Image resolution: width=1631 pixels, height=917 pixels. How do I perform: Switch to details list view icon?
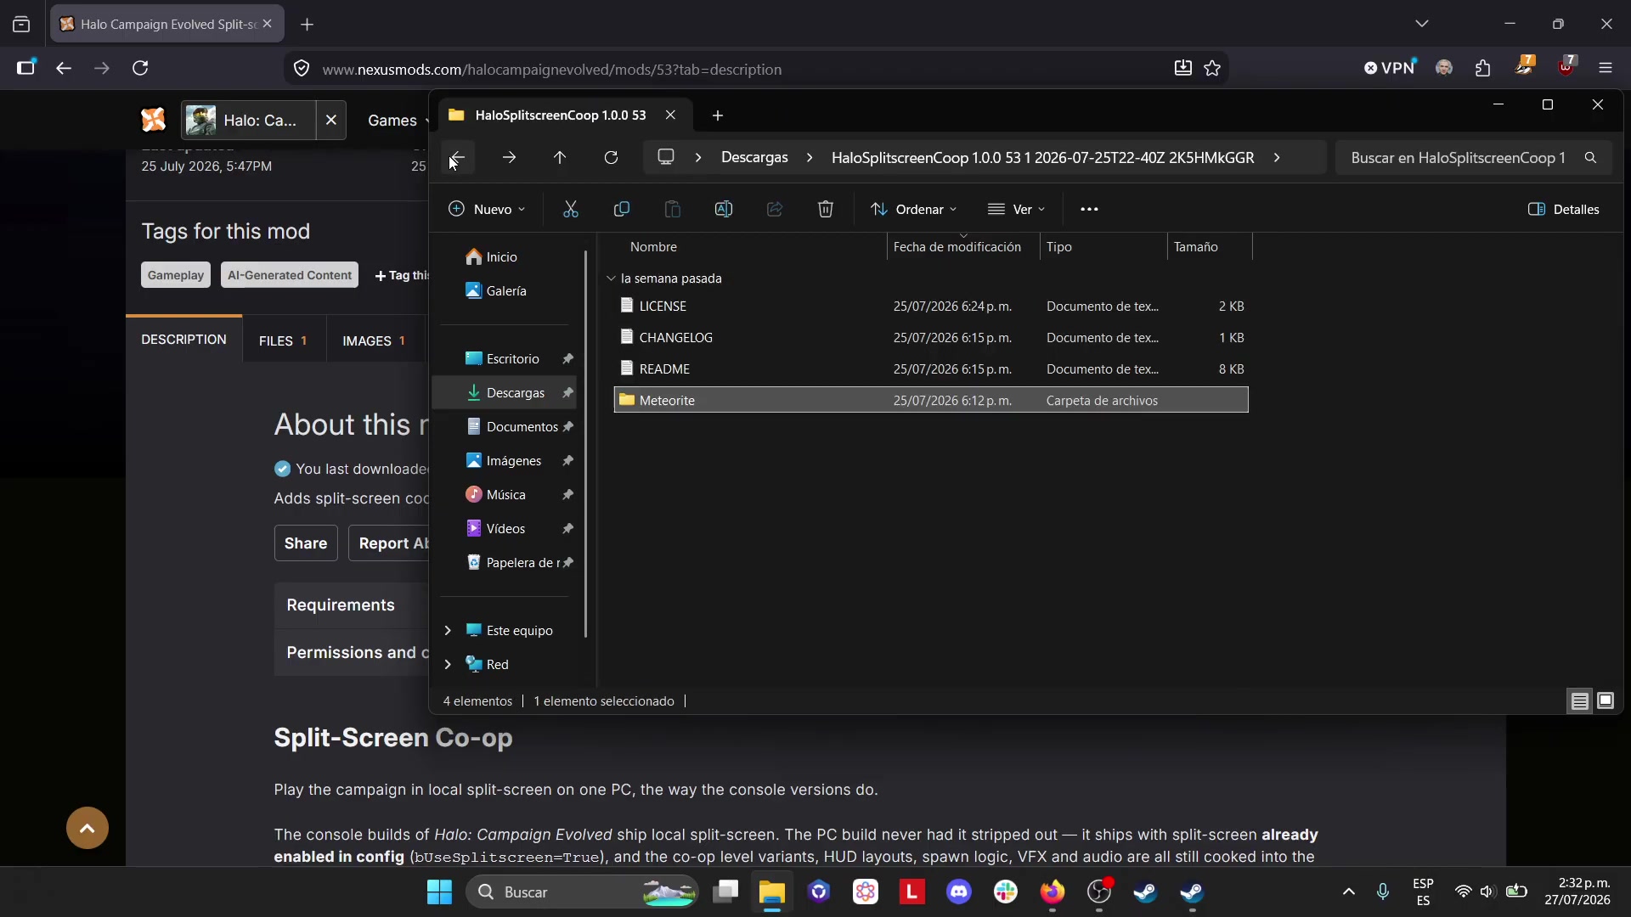coord(1580,701)
